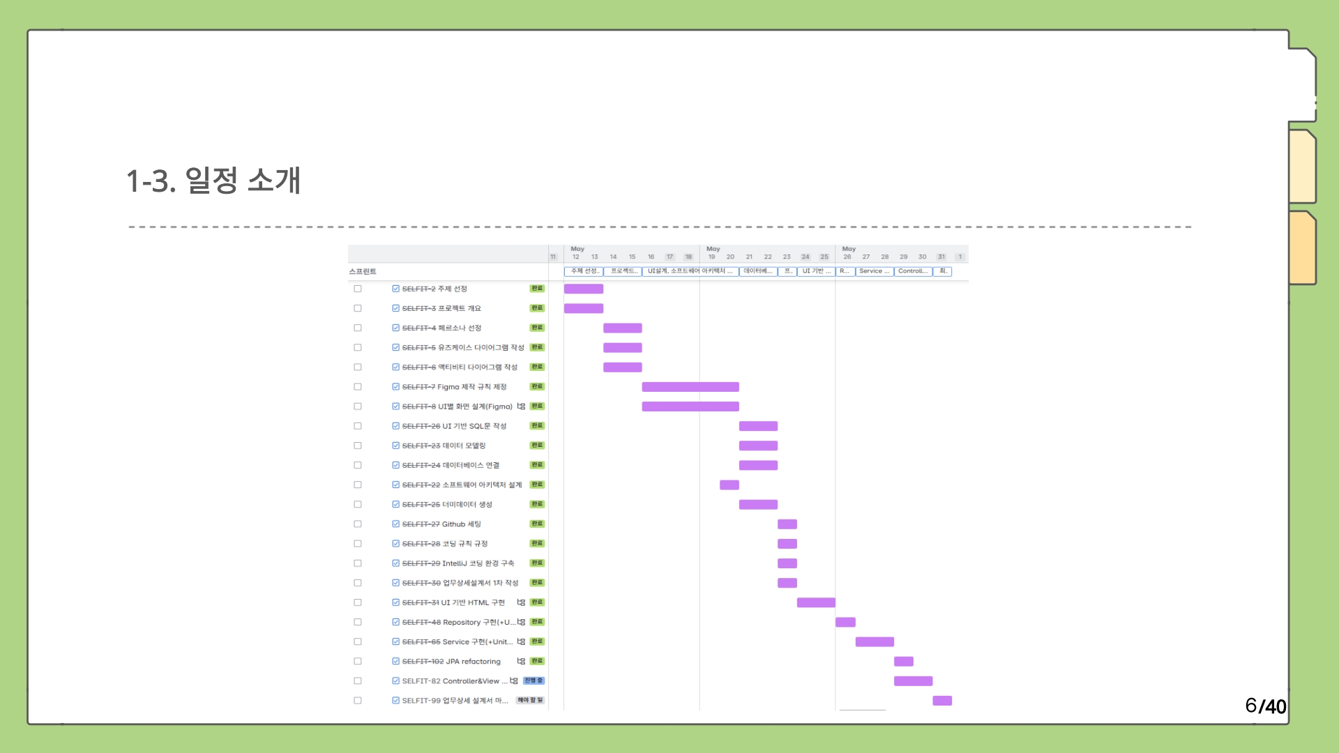1339x753 pixels.
Task: Select the 'Service ...' sprint in timeline header
Action: click(x=874, y=271)
